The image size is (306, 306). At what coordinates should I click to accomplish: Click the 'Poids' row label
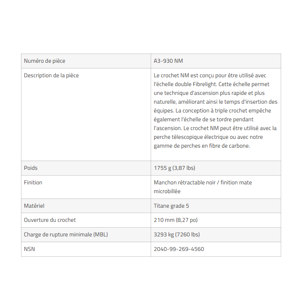pos(31,168)
